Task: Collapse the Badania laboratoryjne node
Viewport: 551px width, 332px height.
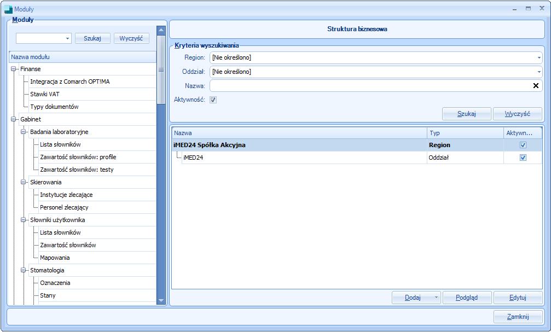Action: click(x=23, y=132)
